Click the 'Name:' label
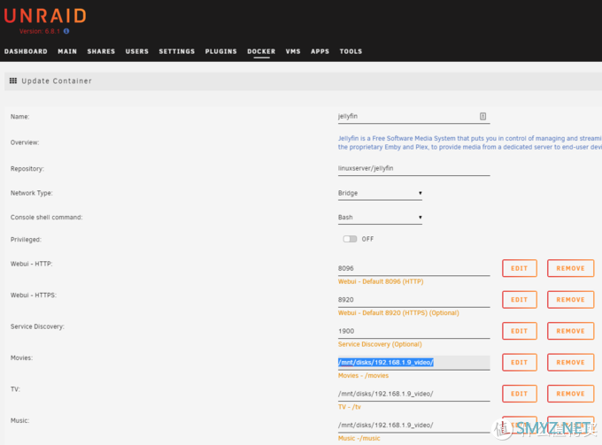The height and width of the screenshot is (445, 602). tap(20, 117)
